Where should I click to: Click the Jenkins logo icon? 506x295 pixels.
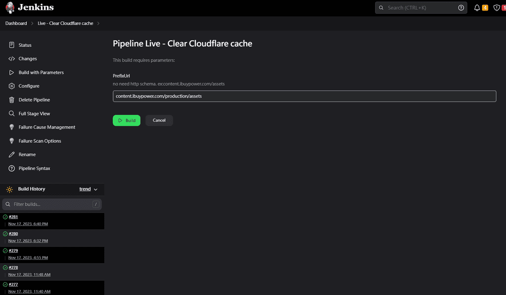10,8
